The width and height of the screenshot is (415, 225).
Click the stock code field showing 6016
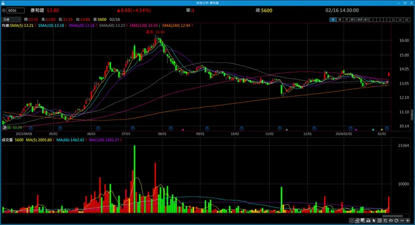pyautogui.click(x=15, y=11)
